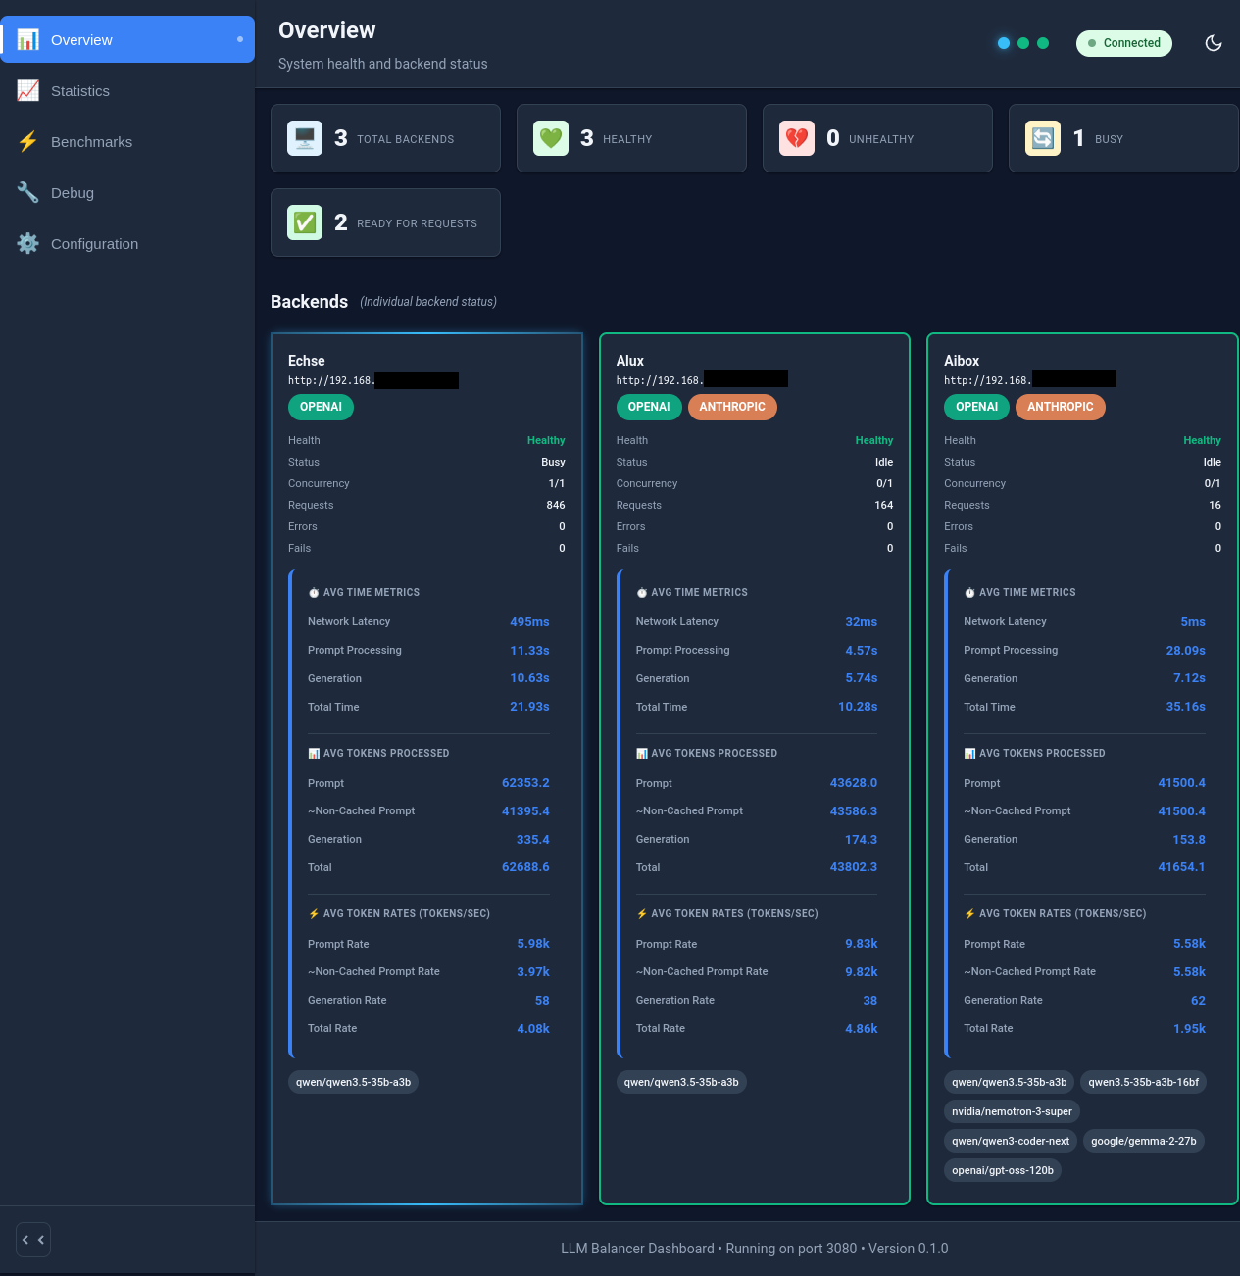
Task: Go to the Benchmarks page
Action: tap(127, 141)
